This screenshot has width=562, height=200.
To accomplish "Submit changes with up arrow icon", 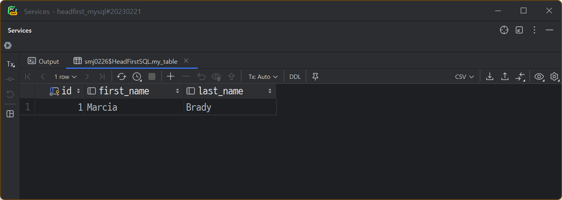I will pos(231,77).
